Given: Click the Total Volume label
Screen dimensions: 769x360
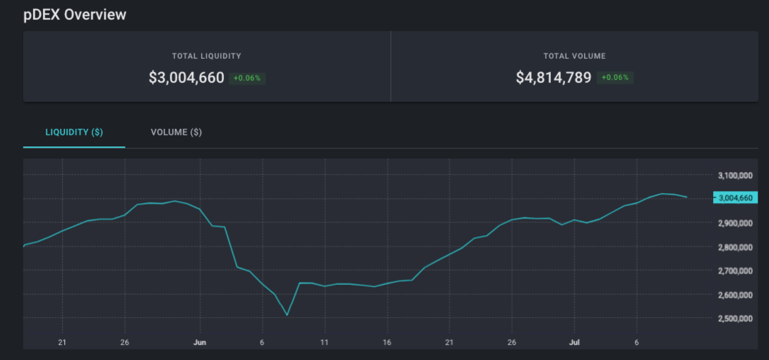Looking at the screenshot, I should (574, 56).
